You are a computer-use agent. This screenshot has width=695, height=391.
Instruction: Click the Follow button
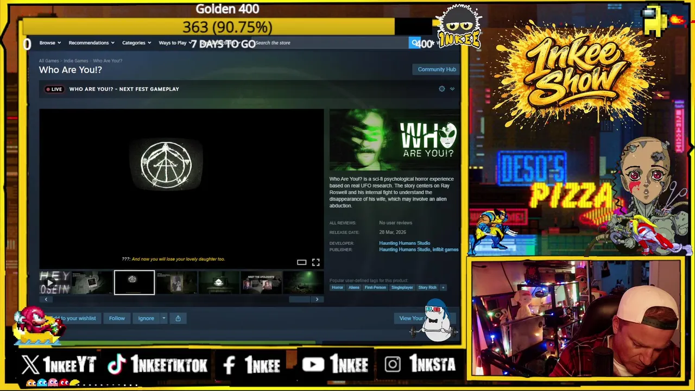click(x=117, y=318)
